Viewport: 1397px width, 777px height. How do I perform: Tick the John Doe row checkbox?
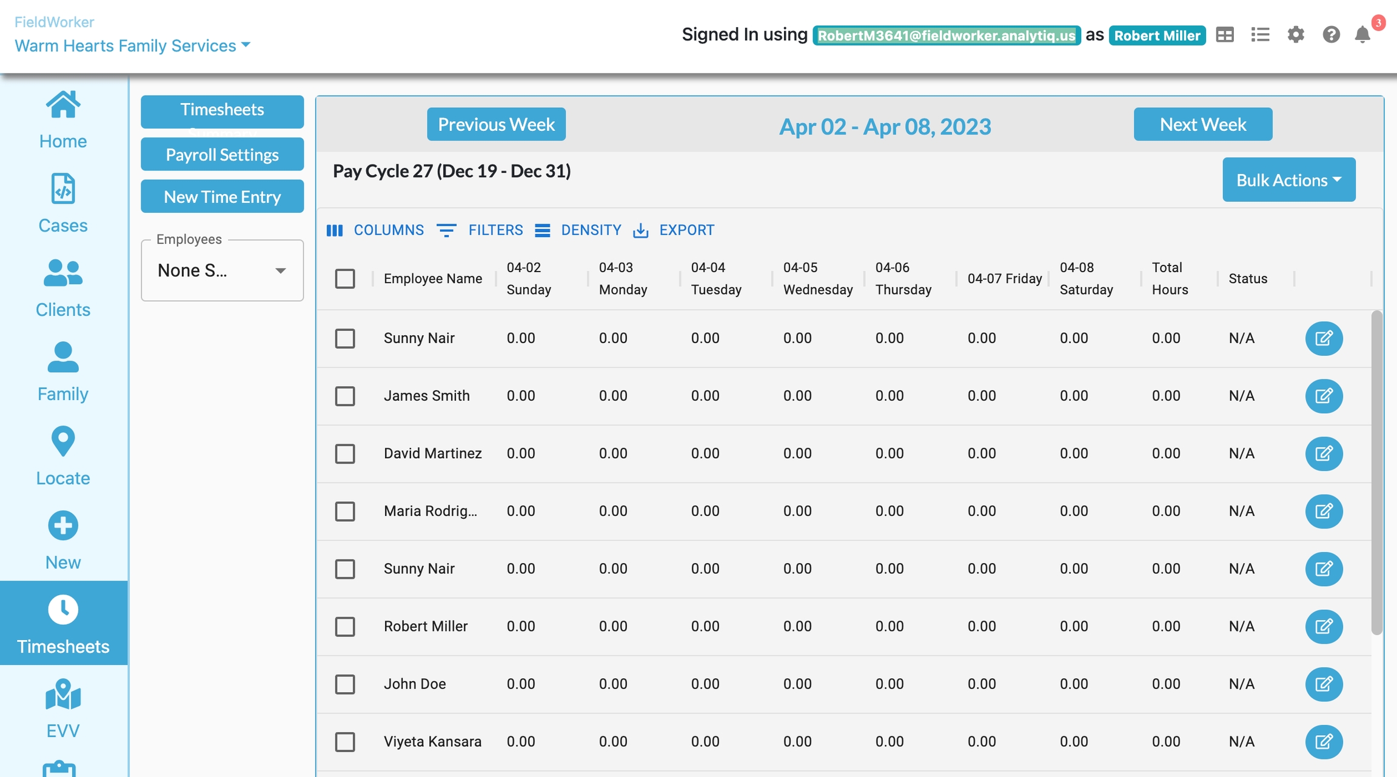(x=345, y=684)
